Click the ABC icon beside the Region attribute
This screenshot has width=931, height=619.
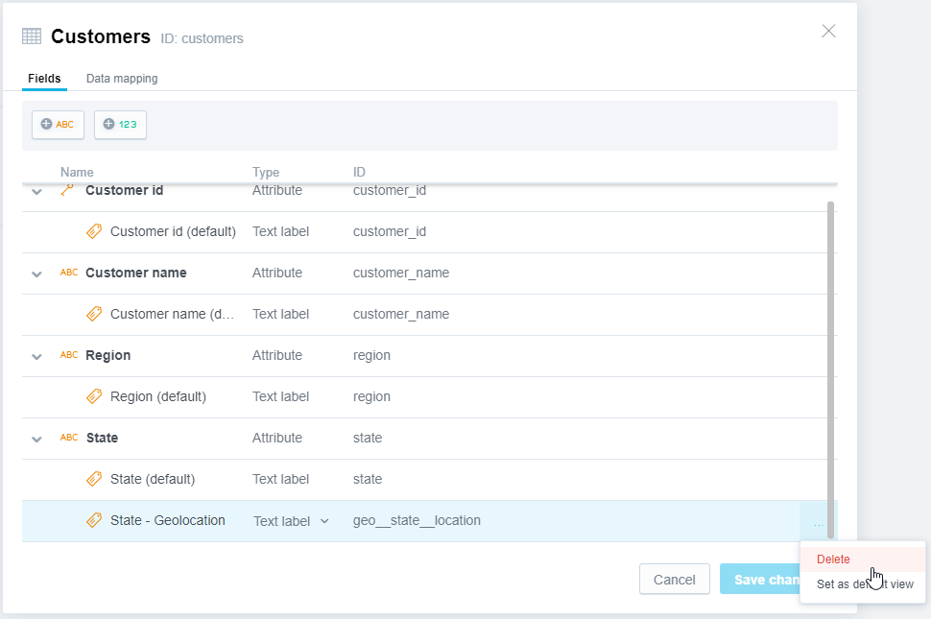tap(68, 355)
